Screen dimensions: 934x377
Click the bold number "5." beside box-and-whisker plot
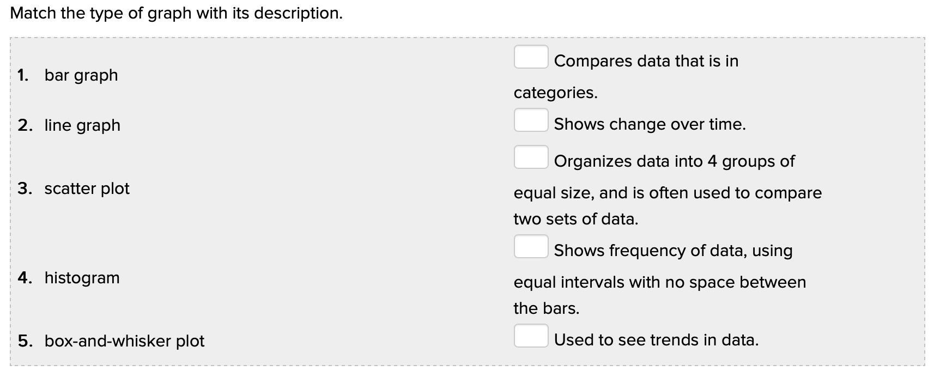(x=25, y=341)
